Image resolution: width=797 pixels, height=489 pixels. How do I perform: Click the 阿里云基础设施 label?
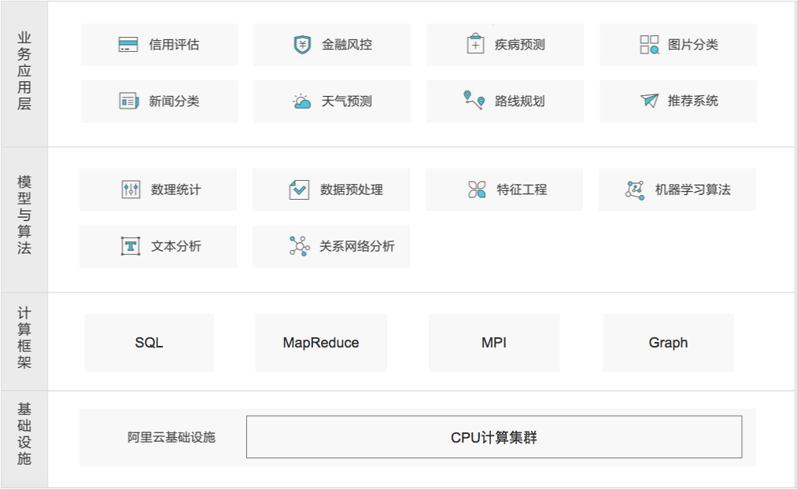pyautogui.click(x=172, y=437)
